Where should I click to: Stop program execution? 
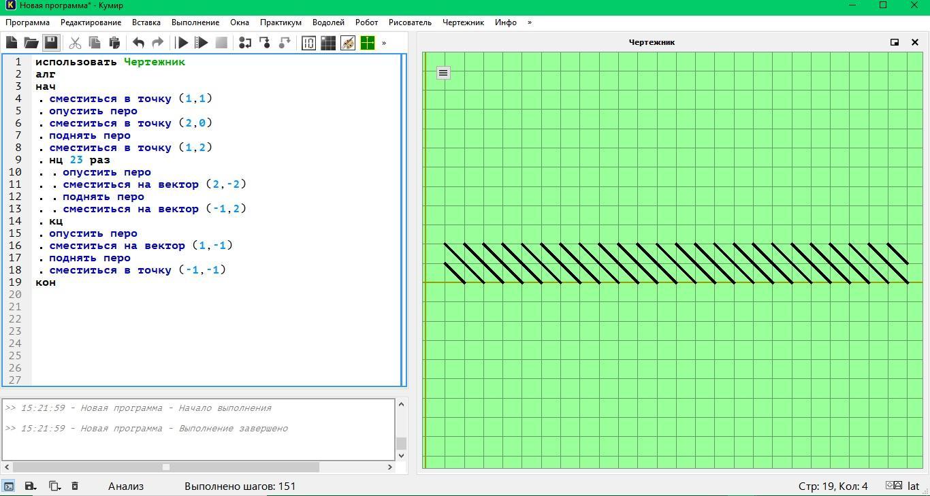[x=221, y=43]
